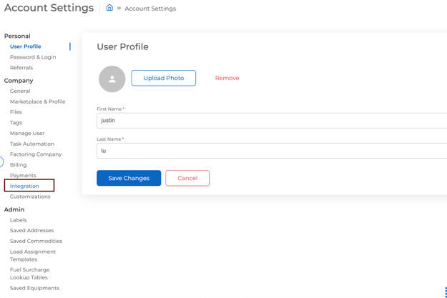The height and width of the screenshot is (298, 447).
Task: Save Changes to the user profile
Action: click(129, 178)
